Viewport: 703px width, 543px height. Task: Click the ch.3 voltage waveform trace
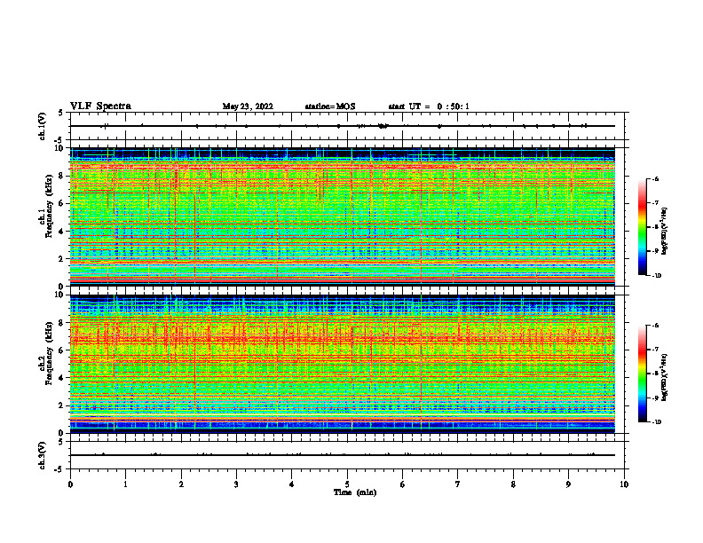(x=343, y=455)
